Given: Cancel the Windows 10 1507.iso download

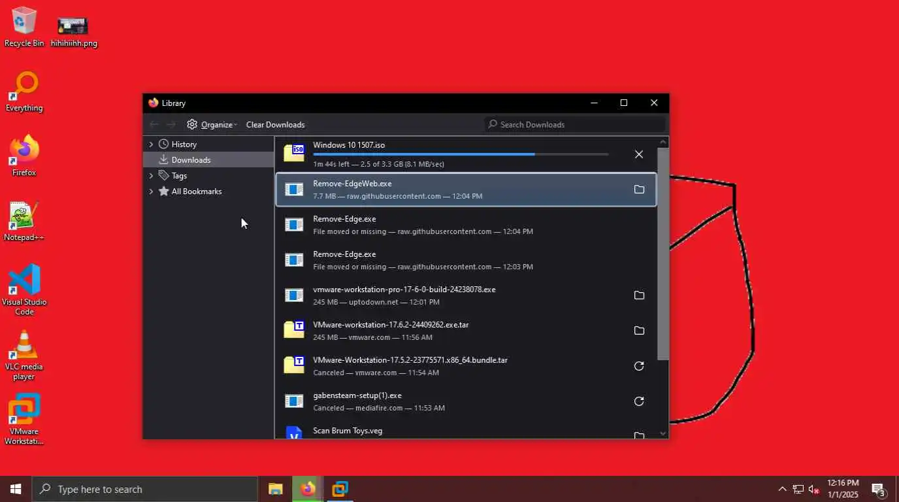Looking at the screenshot, I should coord(639,154).
